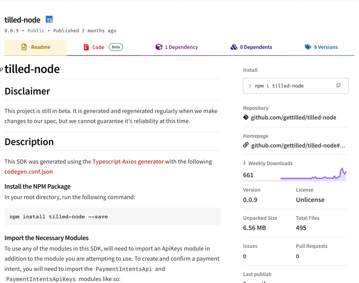Screen dimensions: 359x283
Task: Click the heading anchor link icon
Action: pyautogui.click(x=1, y=70)
